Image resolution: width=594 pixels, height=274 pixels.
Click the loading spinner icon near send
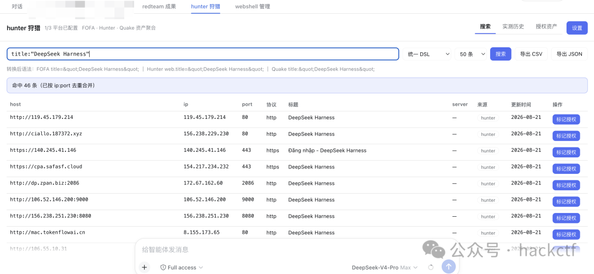click(431, 267)
